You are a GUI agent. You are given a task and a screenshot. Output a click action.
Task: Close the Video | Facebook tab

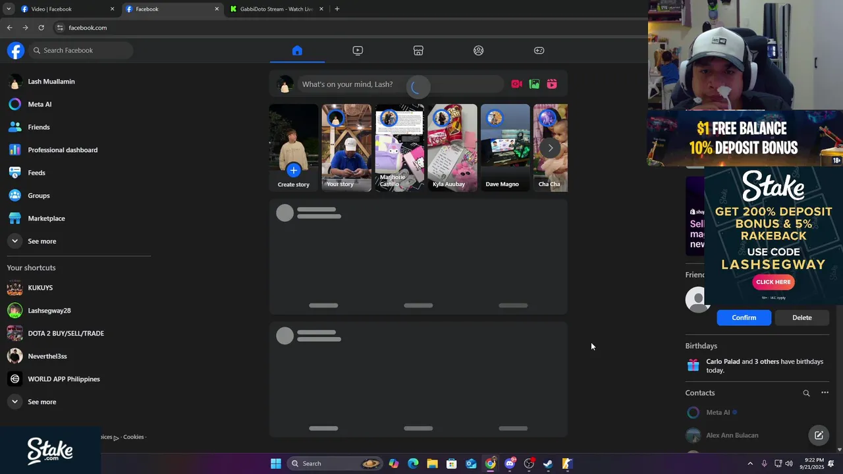coord(112,9)
